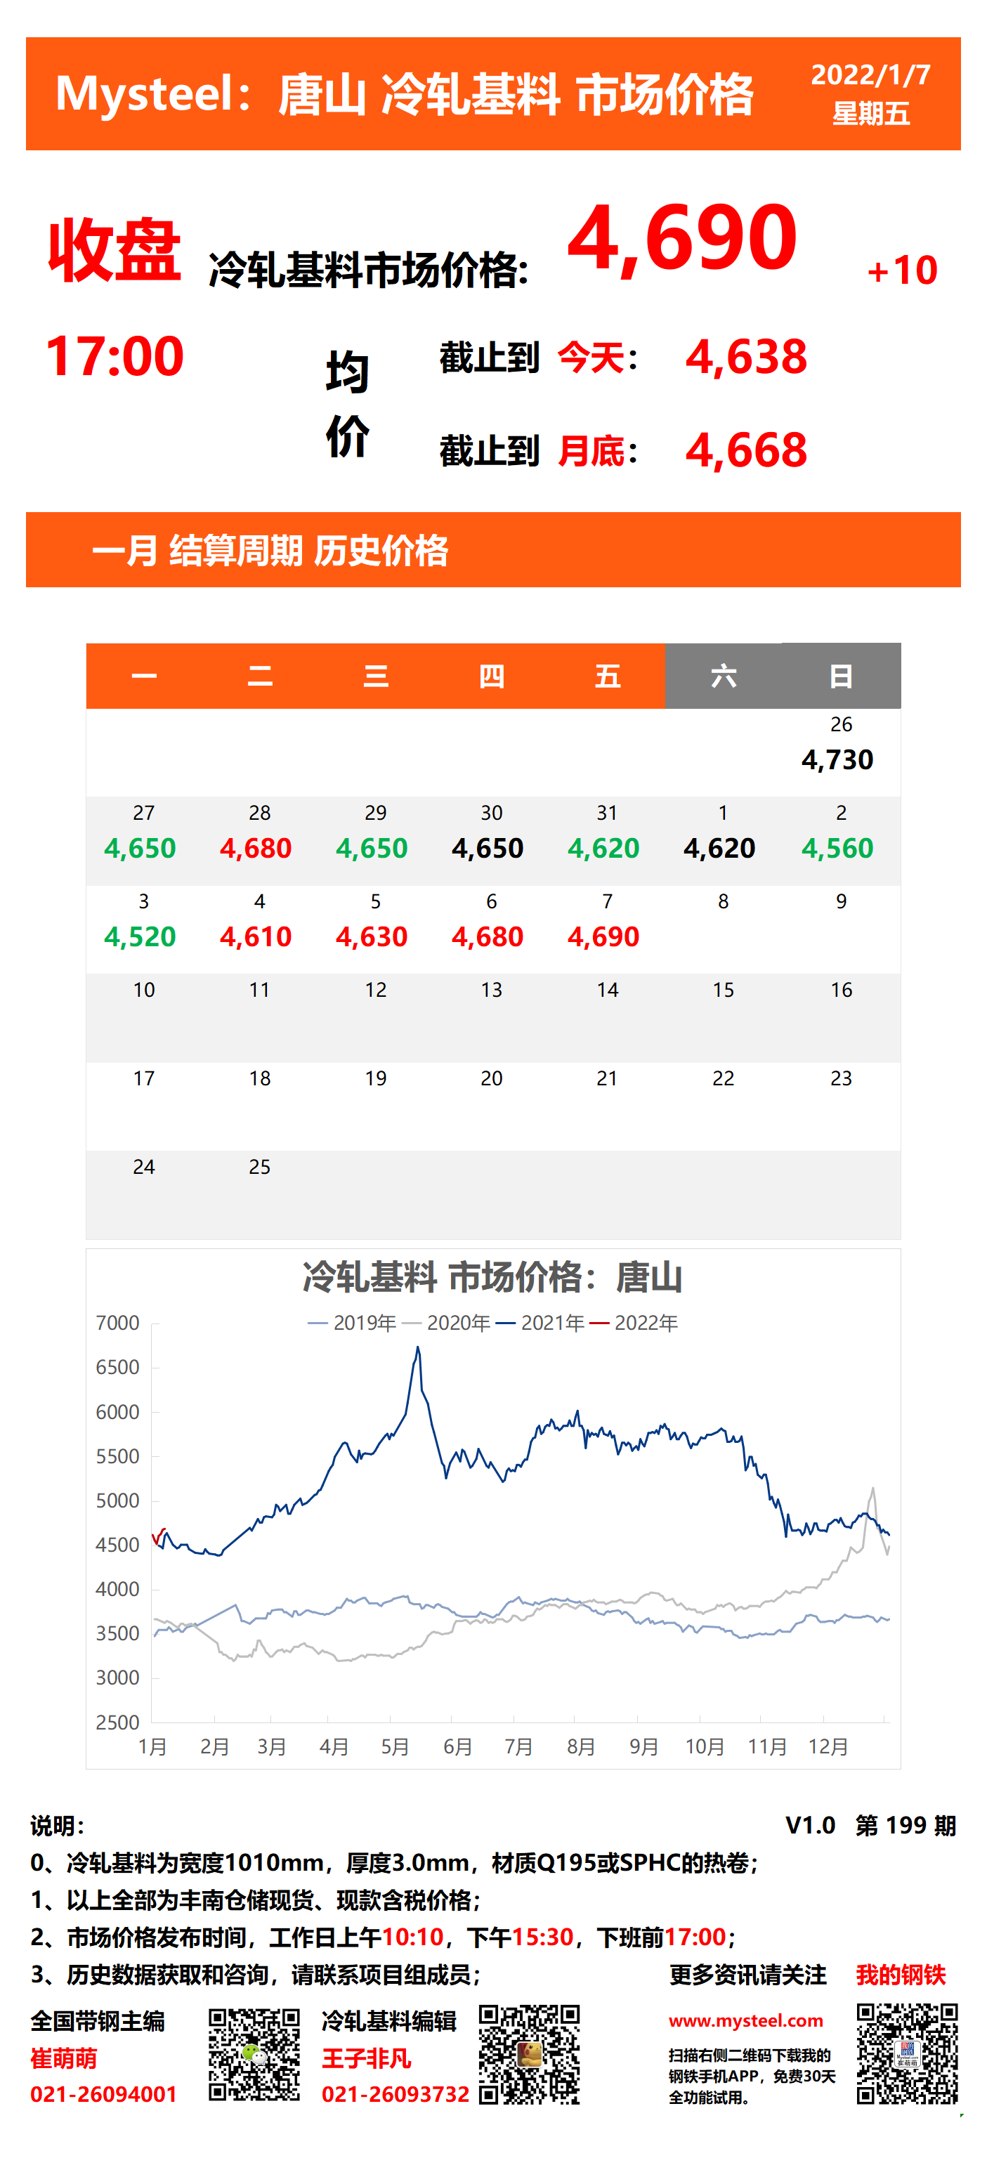Click the V1.0 version label
This screenshot has height=2177, width=987.
811,1826
